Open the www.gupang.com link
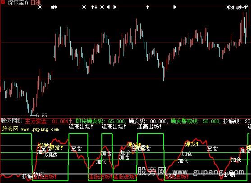Screen dimensions: 251x183 point(40,129)
